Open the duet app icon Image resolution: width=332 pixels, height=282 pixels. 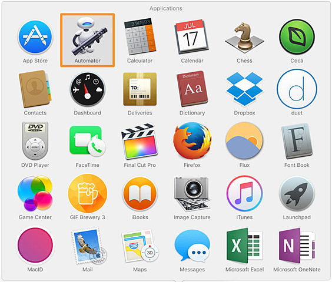[297, 89]
